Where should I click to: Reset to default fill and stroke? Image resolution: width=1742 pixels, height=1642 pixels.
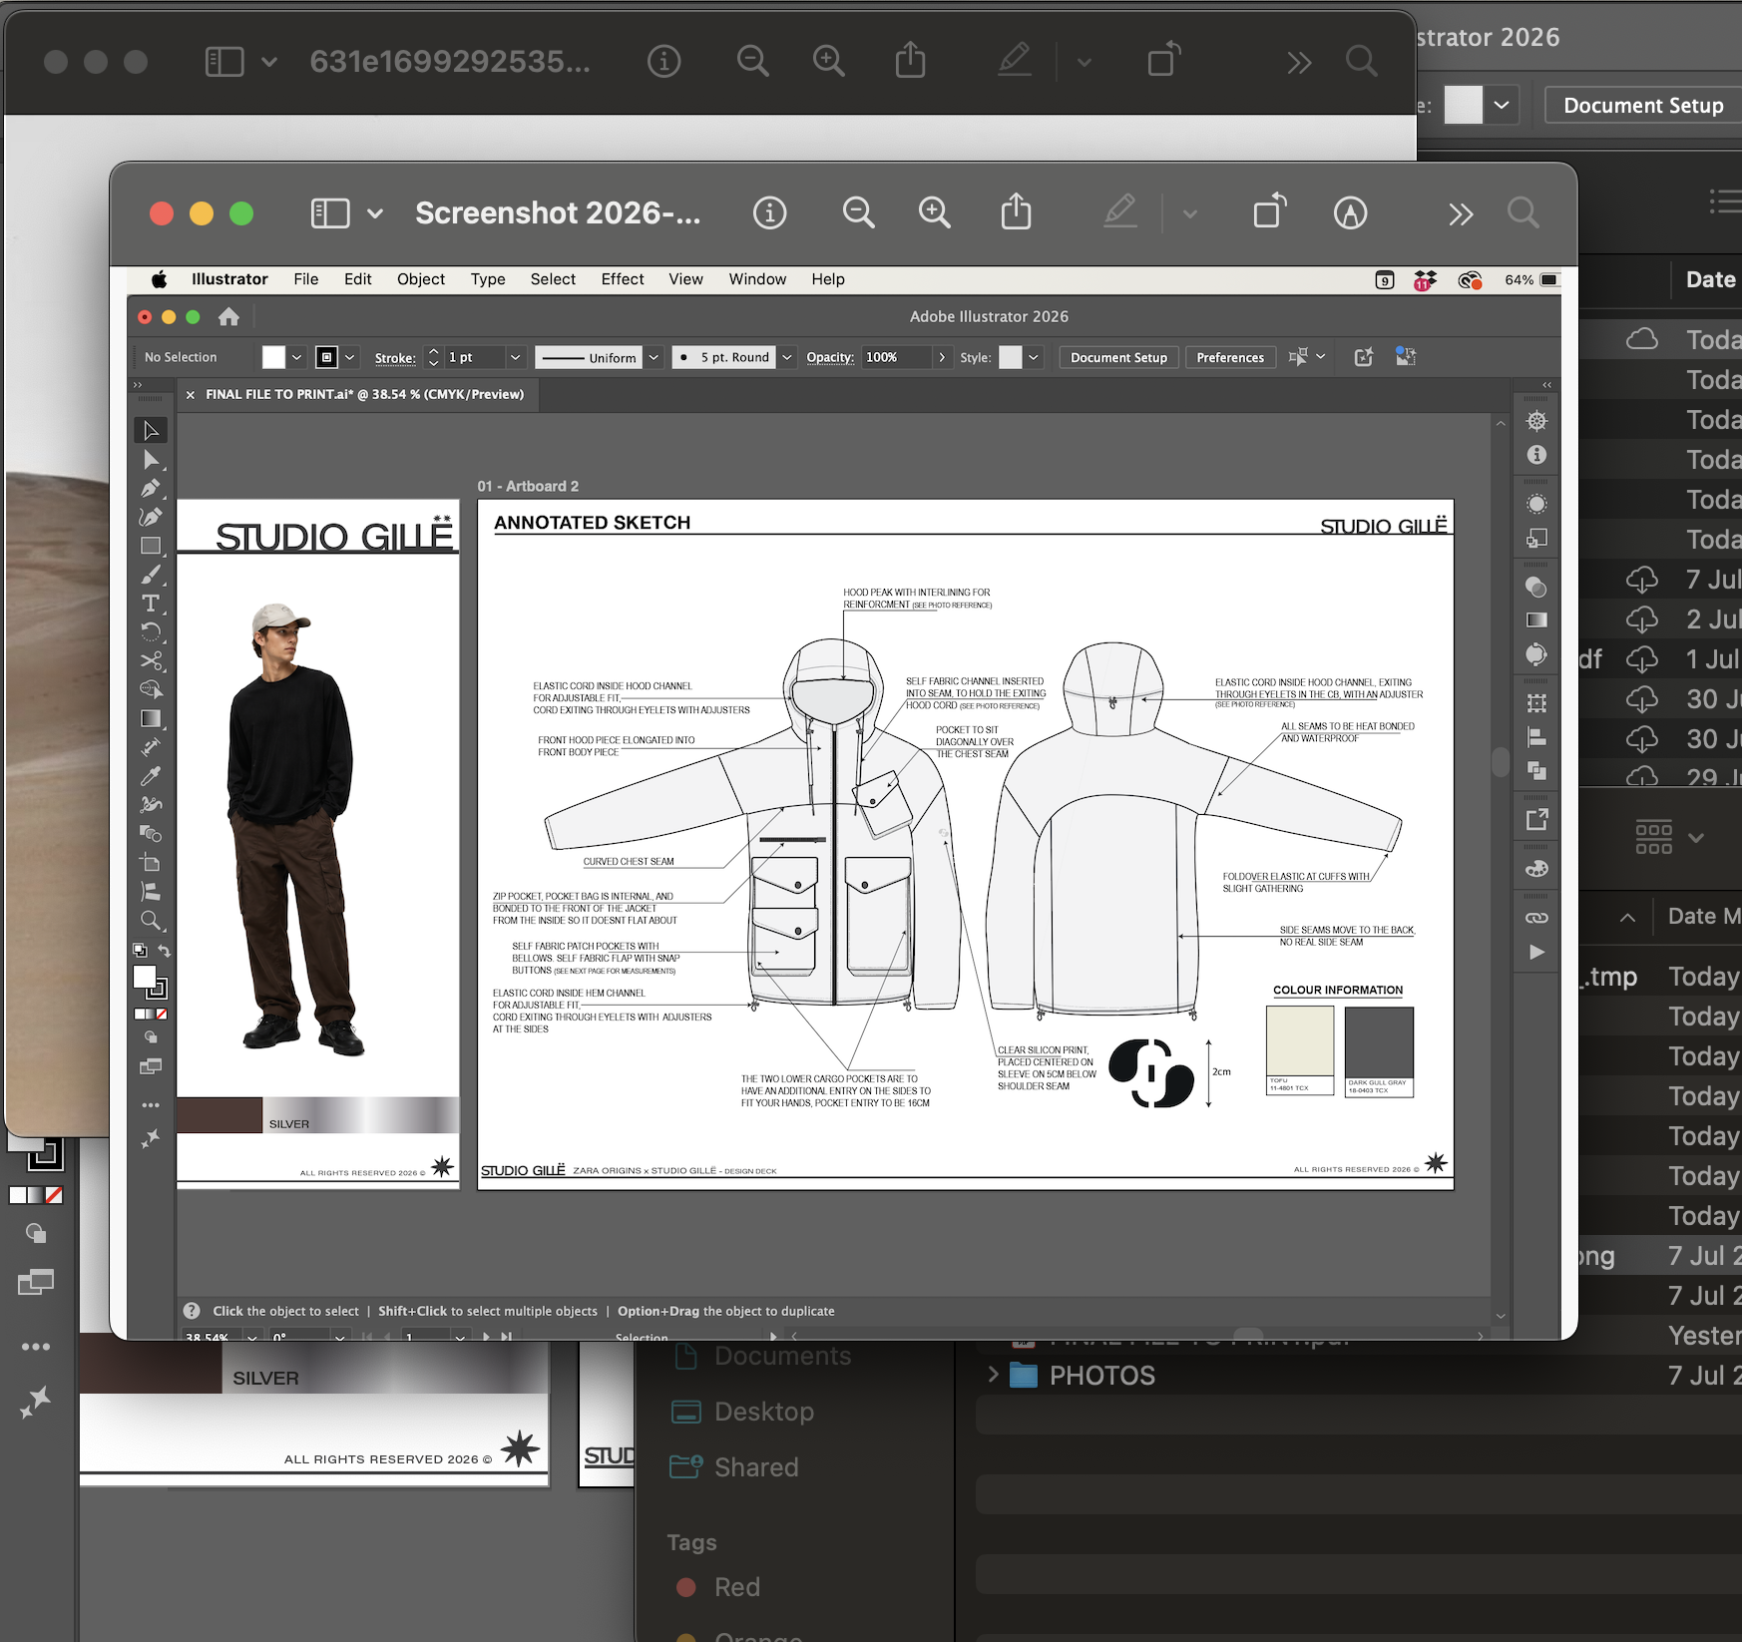[x=140, y=951]
